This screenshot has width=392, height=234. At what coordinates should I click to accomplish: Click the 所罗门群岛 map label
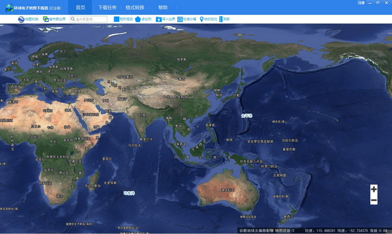[x=269, y=167]
